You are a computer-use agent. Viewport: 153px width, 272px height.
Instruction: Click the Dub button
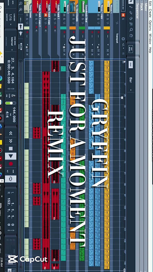(x=13, y=172)
